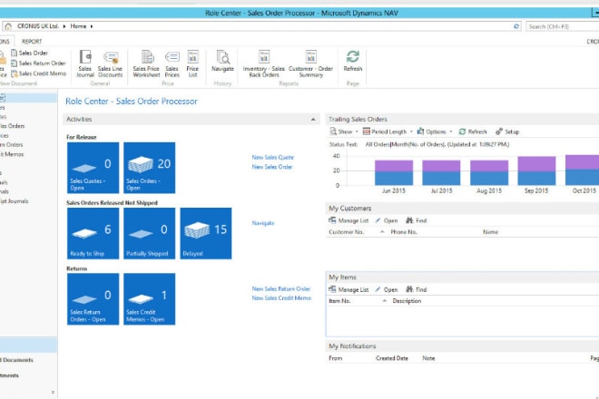Click the Created Date column header
This screenshot has width=599, height=399.
click(x=391, y=358)
